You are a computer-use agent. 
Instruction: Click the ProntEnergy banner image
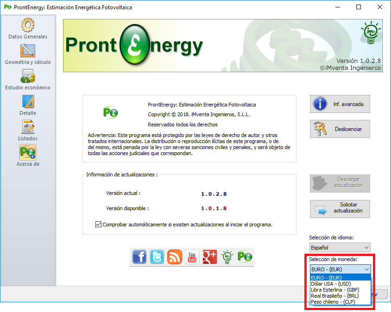tap(223, 46)
